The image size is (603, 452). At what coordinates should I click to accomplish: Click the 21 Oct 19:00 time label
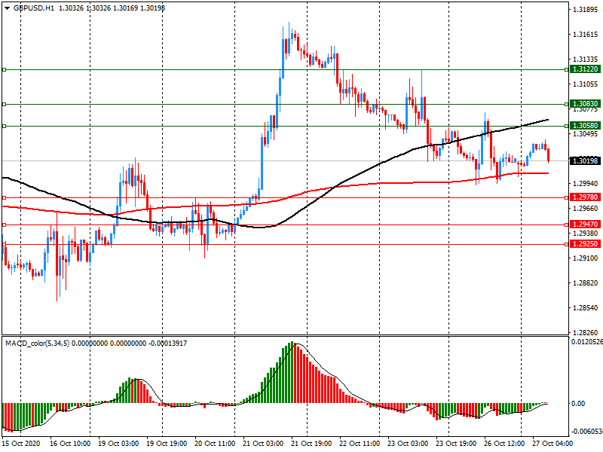pyautogui.click(x=311, y=444)
